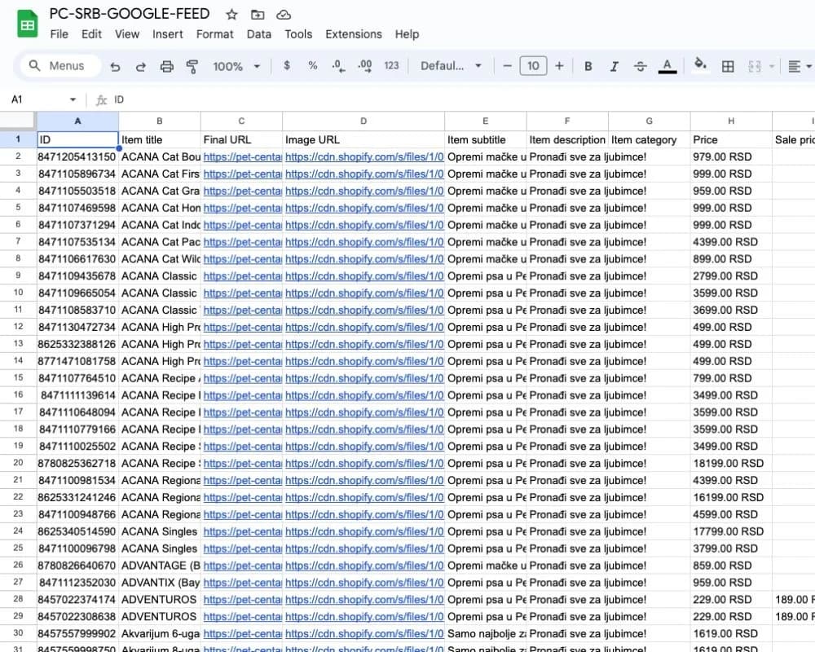Screen dimensions: 815x652
Task: Click the Undo icon
Action: click(x=115, y=66)
